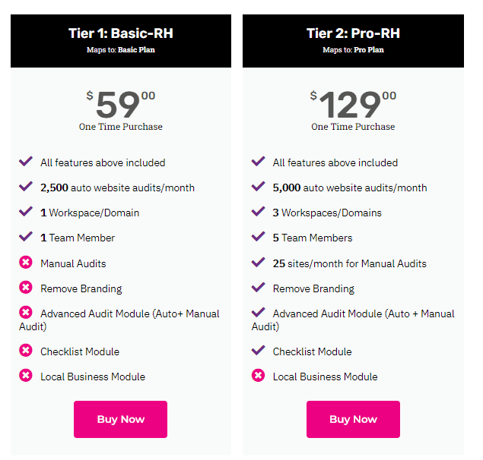Click the Tier 1: Basic-RH header title

(x=120, y=33)
